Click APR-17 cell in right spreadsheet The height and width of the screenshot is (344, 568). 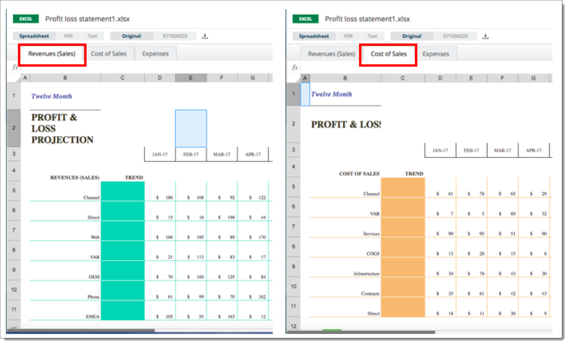point(534,151)
